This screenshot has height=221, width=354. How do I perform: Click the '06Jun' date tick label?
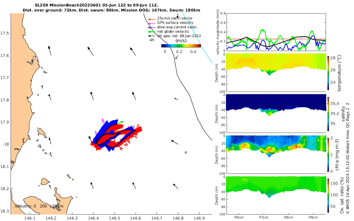click(239, 217)
